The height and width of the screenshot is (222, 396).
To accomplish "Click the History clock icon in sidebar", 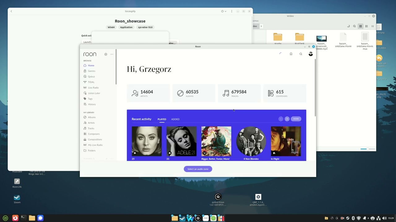I will [x=85, y=104].
